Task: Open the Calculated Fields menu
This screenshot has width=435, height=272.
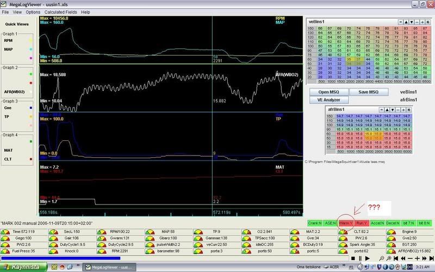Action: 61,11
